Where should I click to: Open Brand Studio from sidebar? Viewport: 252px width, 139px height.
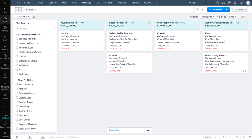5,57
